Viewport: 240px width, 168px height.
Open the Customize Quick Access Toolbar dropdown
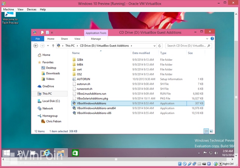(52, 33)
